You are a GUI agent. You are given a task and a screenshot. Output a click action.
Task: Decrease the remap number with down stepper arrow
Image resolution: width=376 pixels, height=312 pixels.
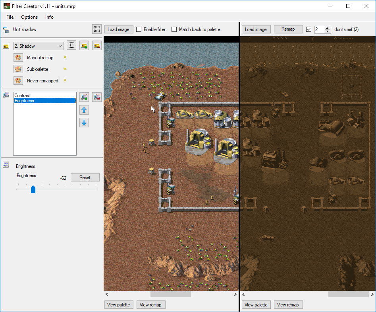pyautogui.click(x=327, y=31)
